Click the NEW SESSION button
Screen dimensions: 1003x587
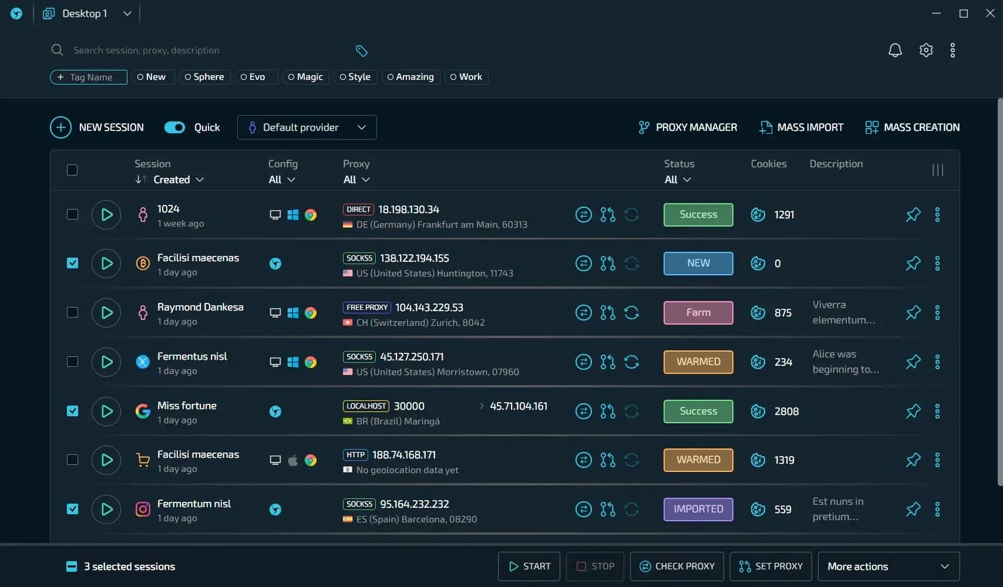(97, 127)
